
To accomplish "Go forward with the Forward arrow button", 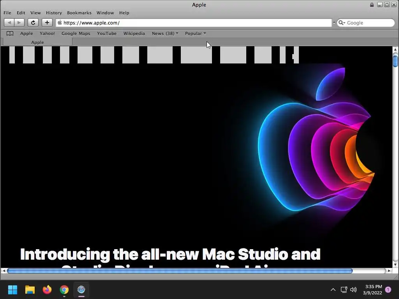I will [19, 23].
